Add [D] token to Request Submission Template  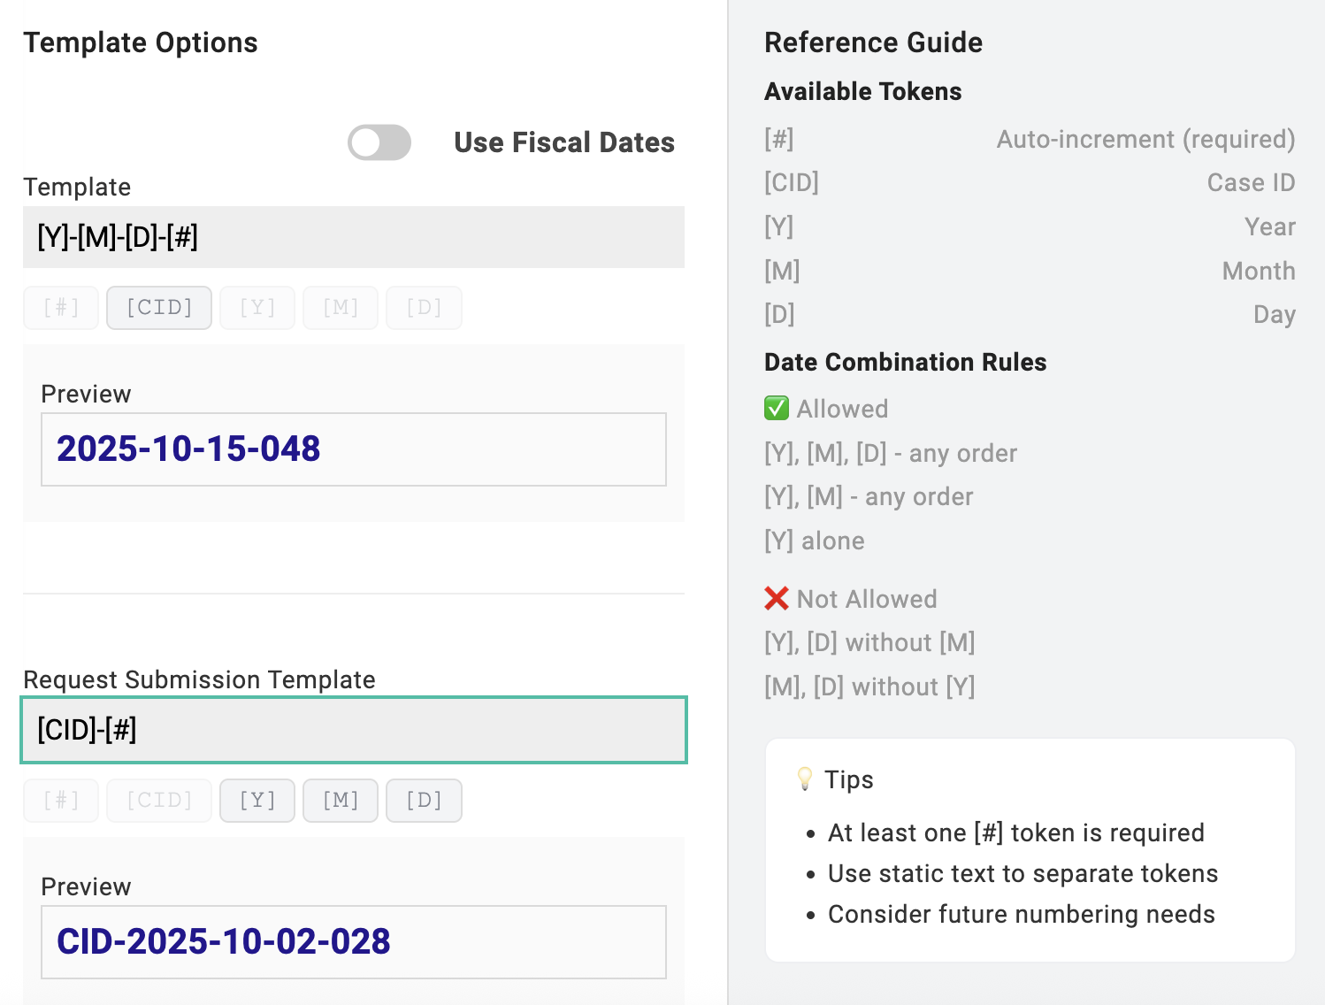pos(424,801)
